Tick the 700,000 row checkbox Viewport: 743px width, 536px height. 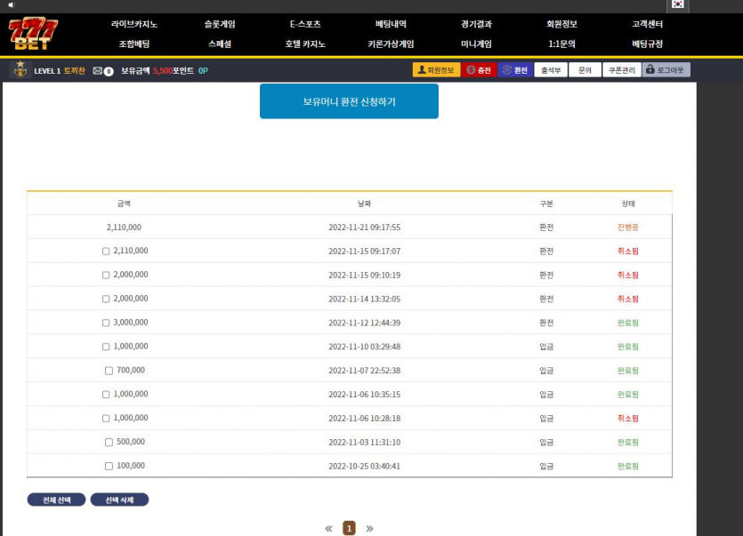coord(109,371)
